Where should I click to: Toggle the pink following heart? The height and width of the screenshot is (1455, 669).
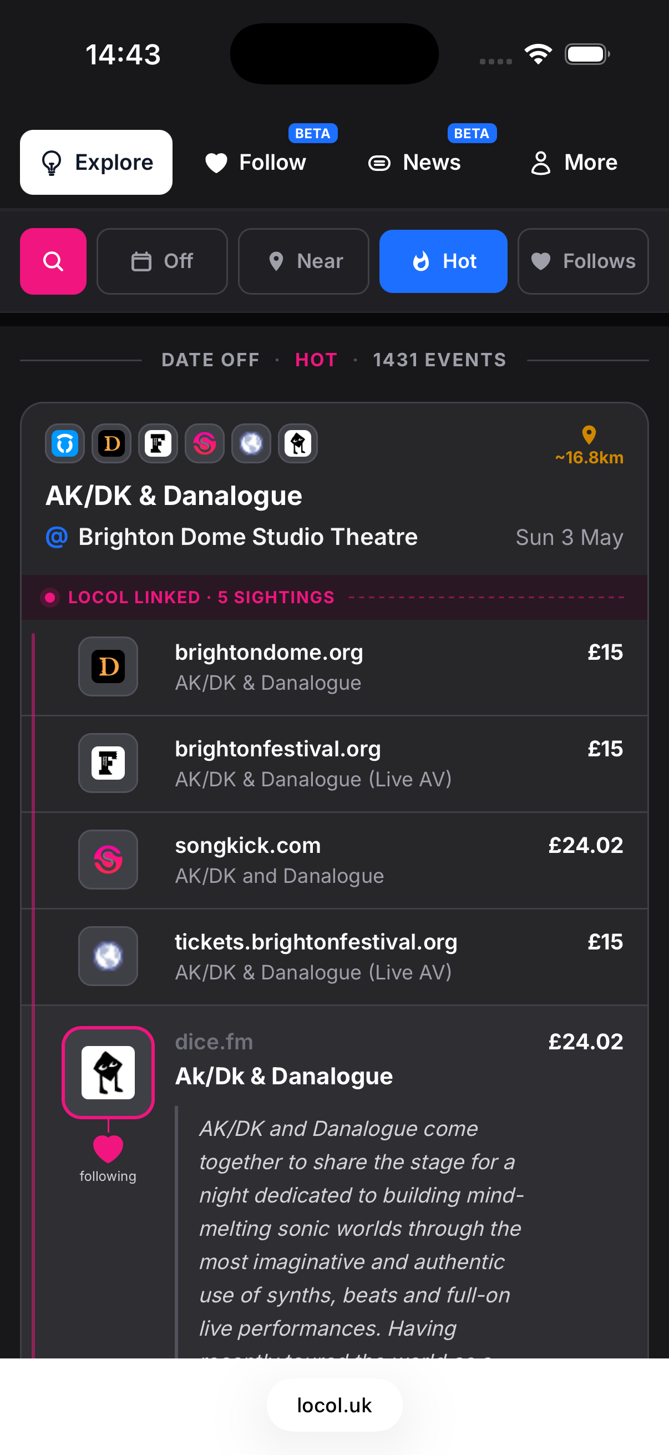point(108,1149)
